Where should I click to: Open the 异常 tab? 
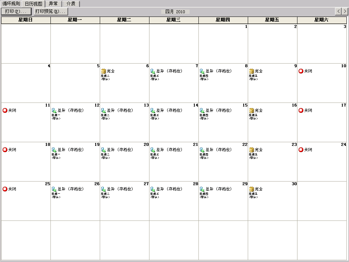[53, 4]
